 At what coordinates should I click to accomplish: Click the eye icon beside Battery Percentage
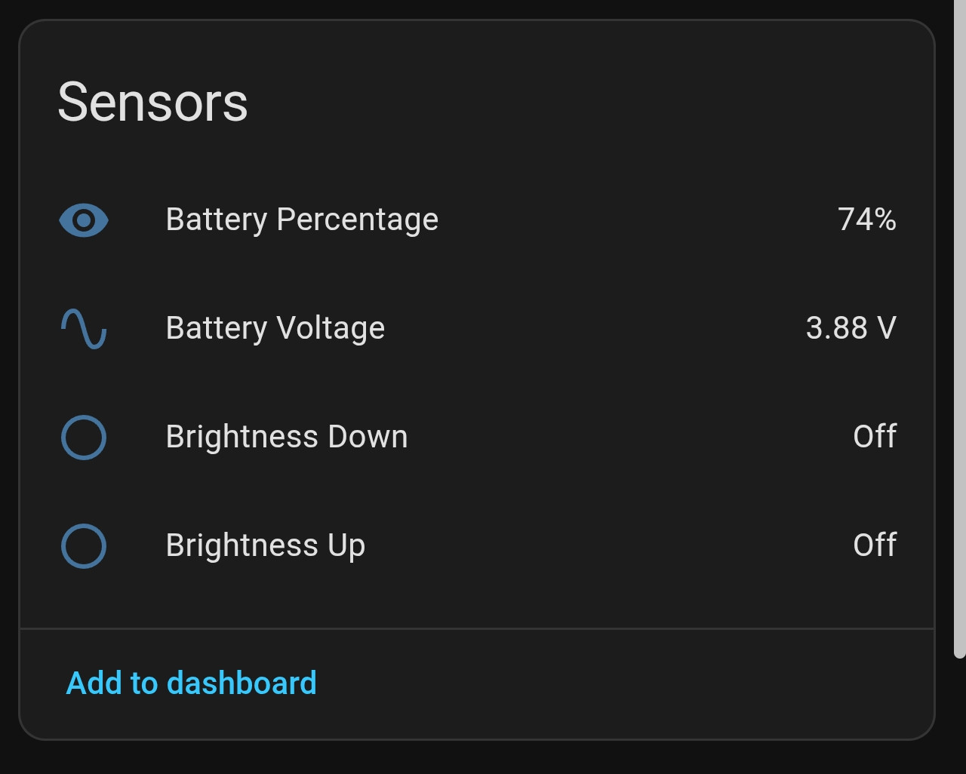(x=84, y=220)
